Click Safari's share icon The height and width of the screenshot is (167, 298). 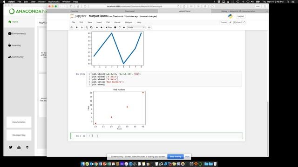tap(184, 6)
